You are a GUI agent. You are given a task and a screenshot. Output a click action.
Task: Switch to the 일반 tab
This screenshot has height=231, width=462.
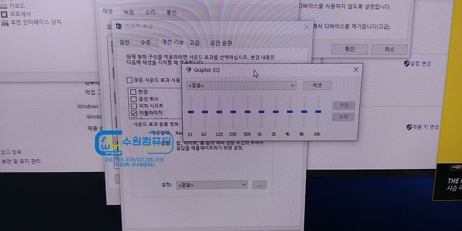124,42
